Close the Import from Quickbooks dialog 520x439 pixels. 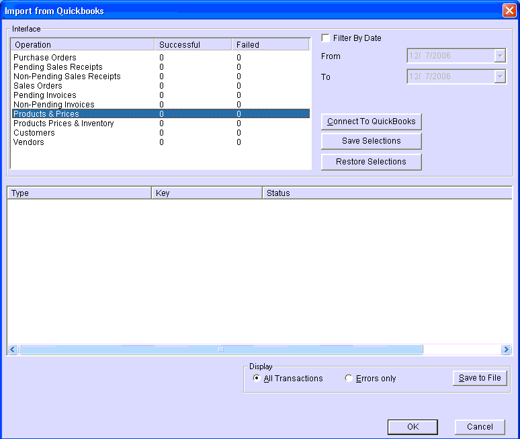point(509,11)
